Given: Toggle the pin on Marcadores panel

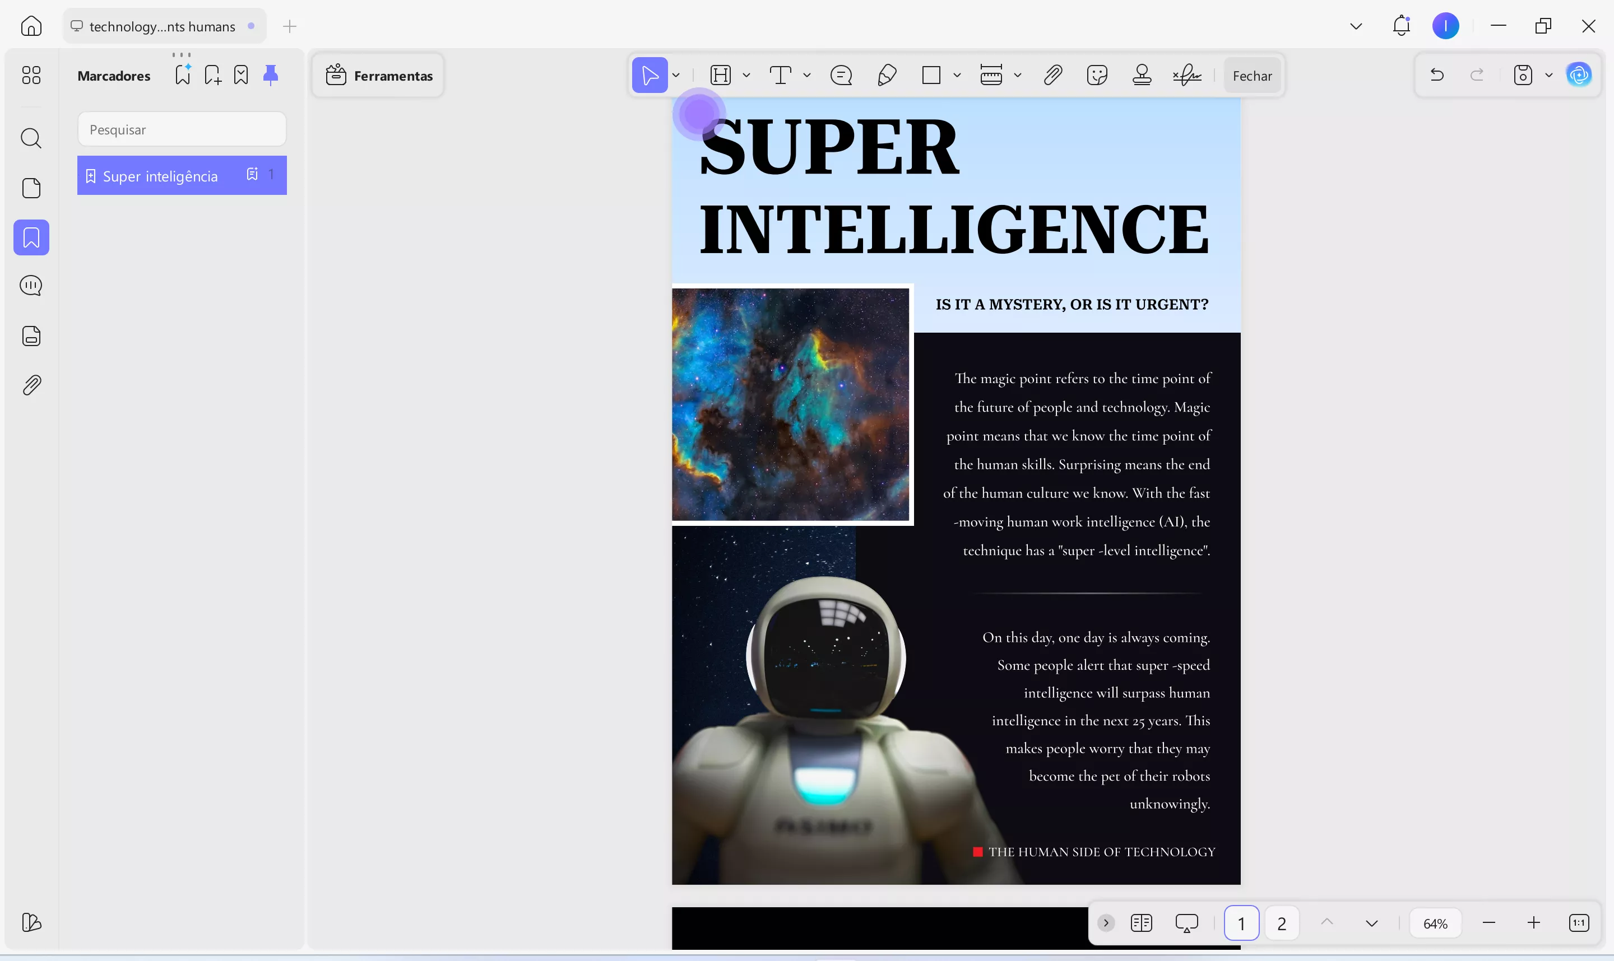Looking at the screenshot, I should [271, 75].
